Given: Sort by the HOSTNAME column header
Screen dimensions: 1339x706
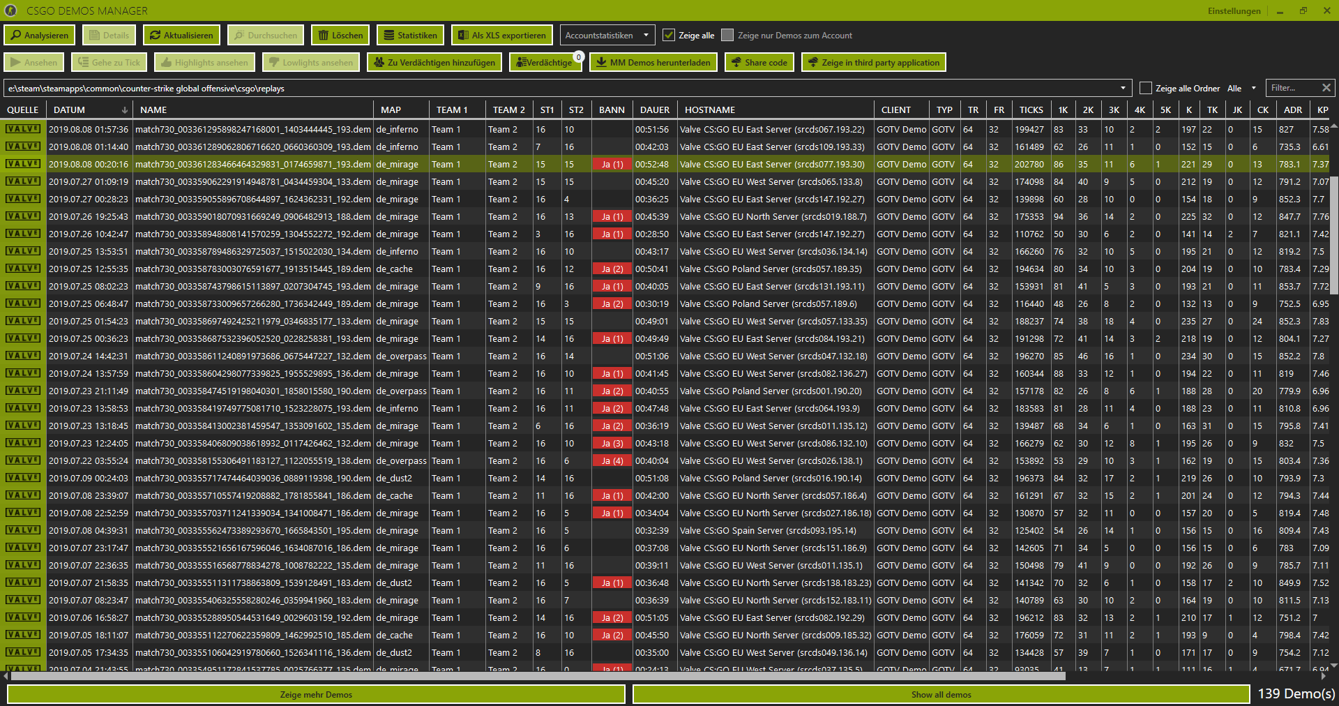Looking at the screenshot, I should coord(776,110).
